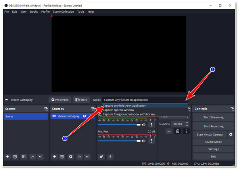Click LIVE: 00:00:00 status text

(x=156, y=163)
